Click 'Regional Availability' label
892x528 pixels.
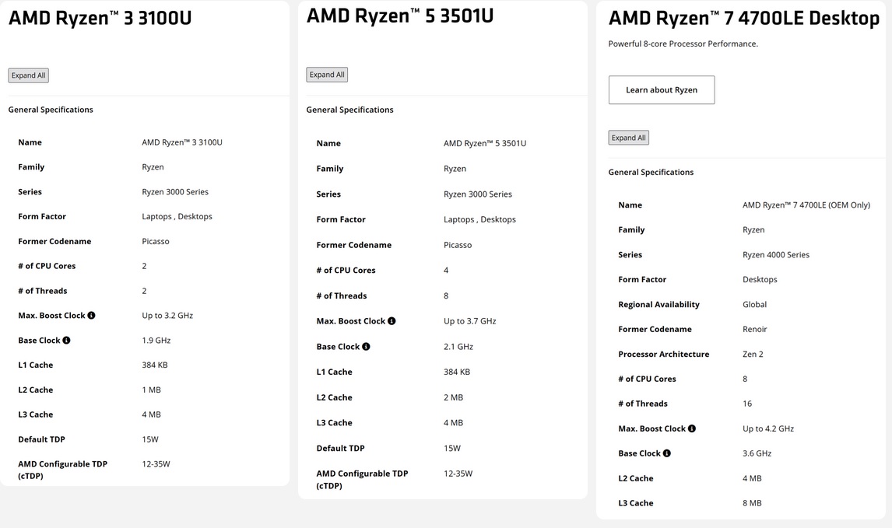pos(658,305)
